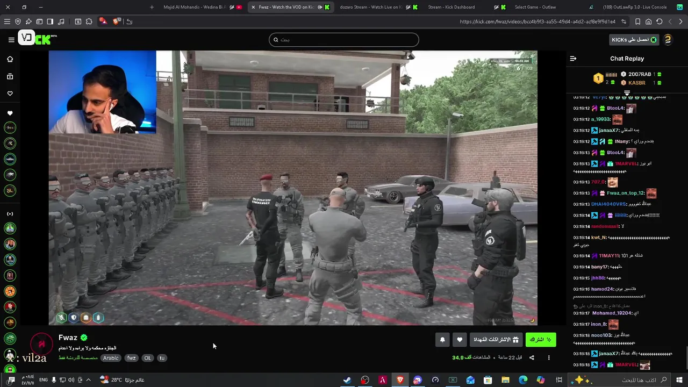Click the browser address bar URL
Screen dimensions: 688x387
tap(537, 21)
